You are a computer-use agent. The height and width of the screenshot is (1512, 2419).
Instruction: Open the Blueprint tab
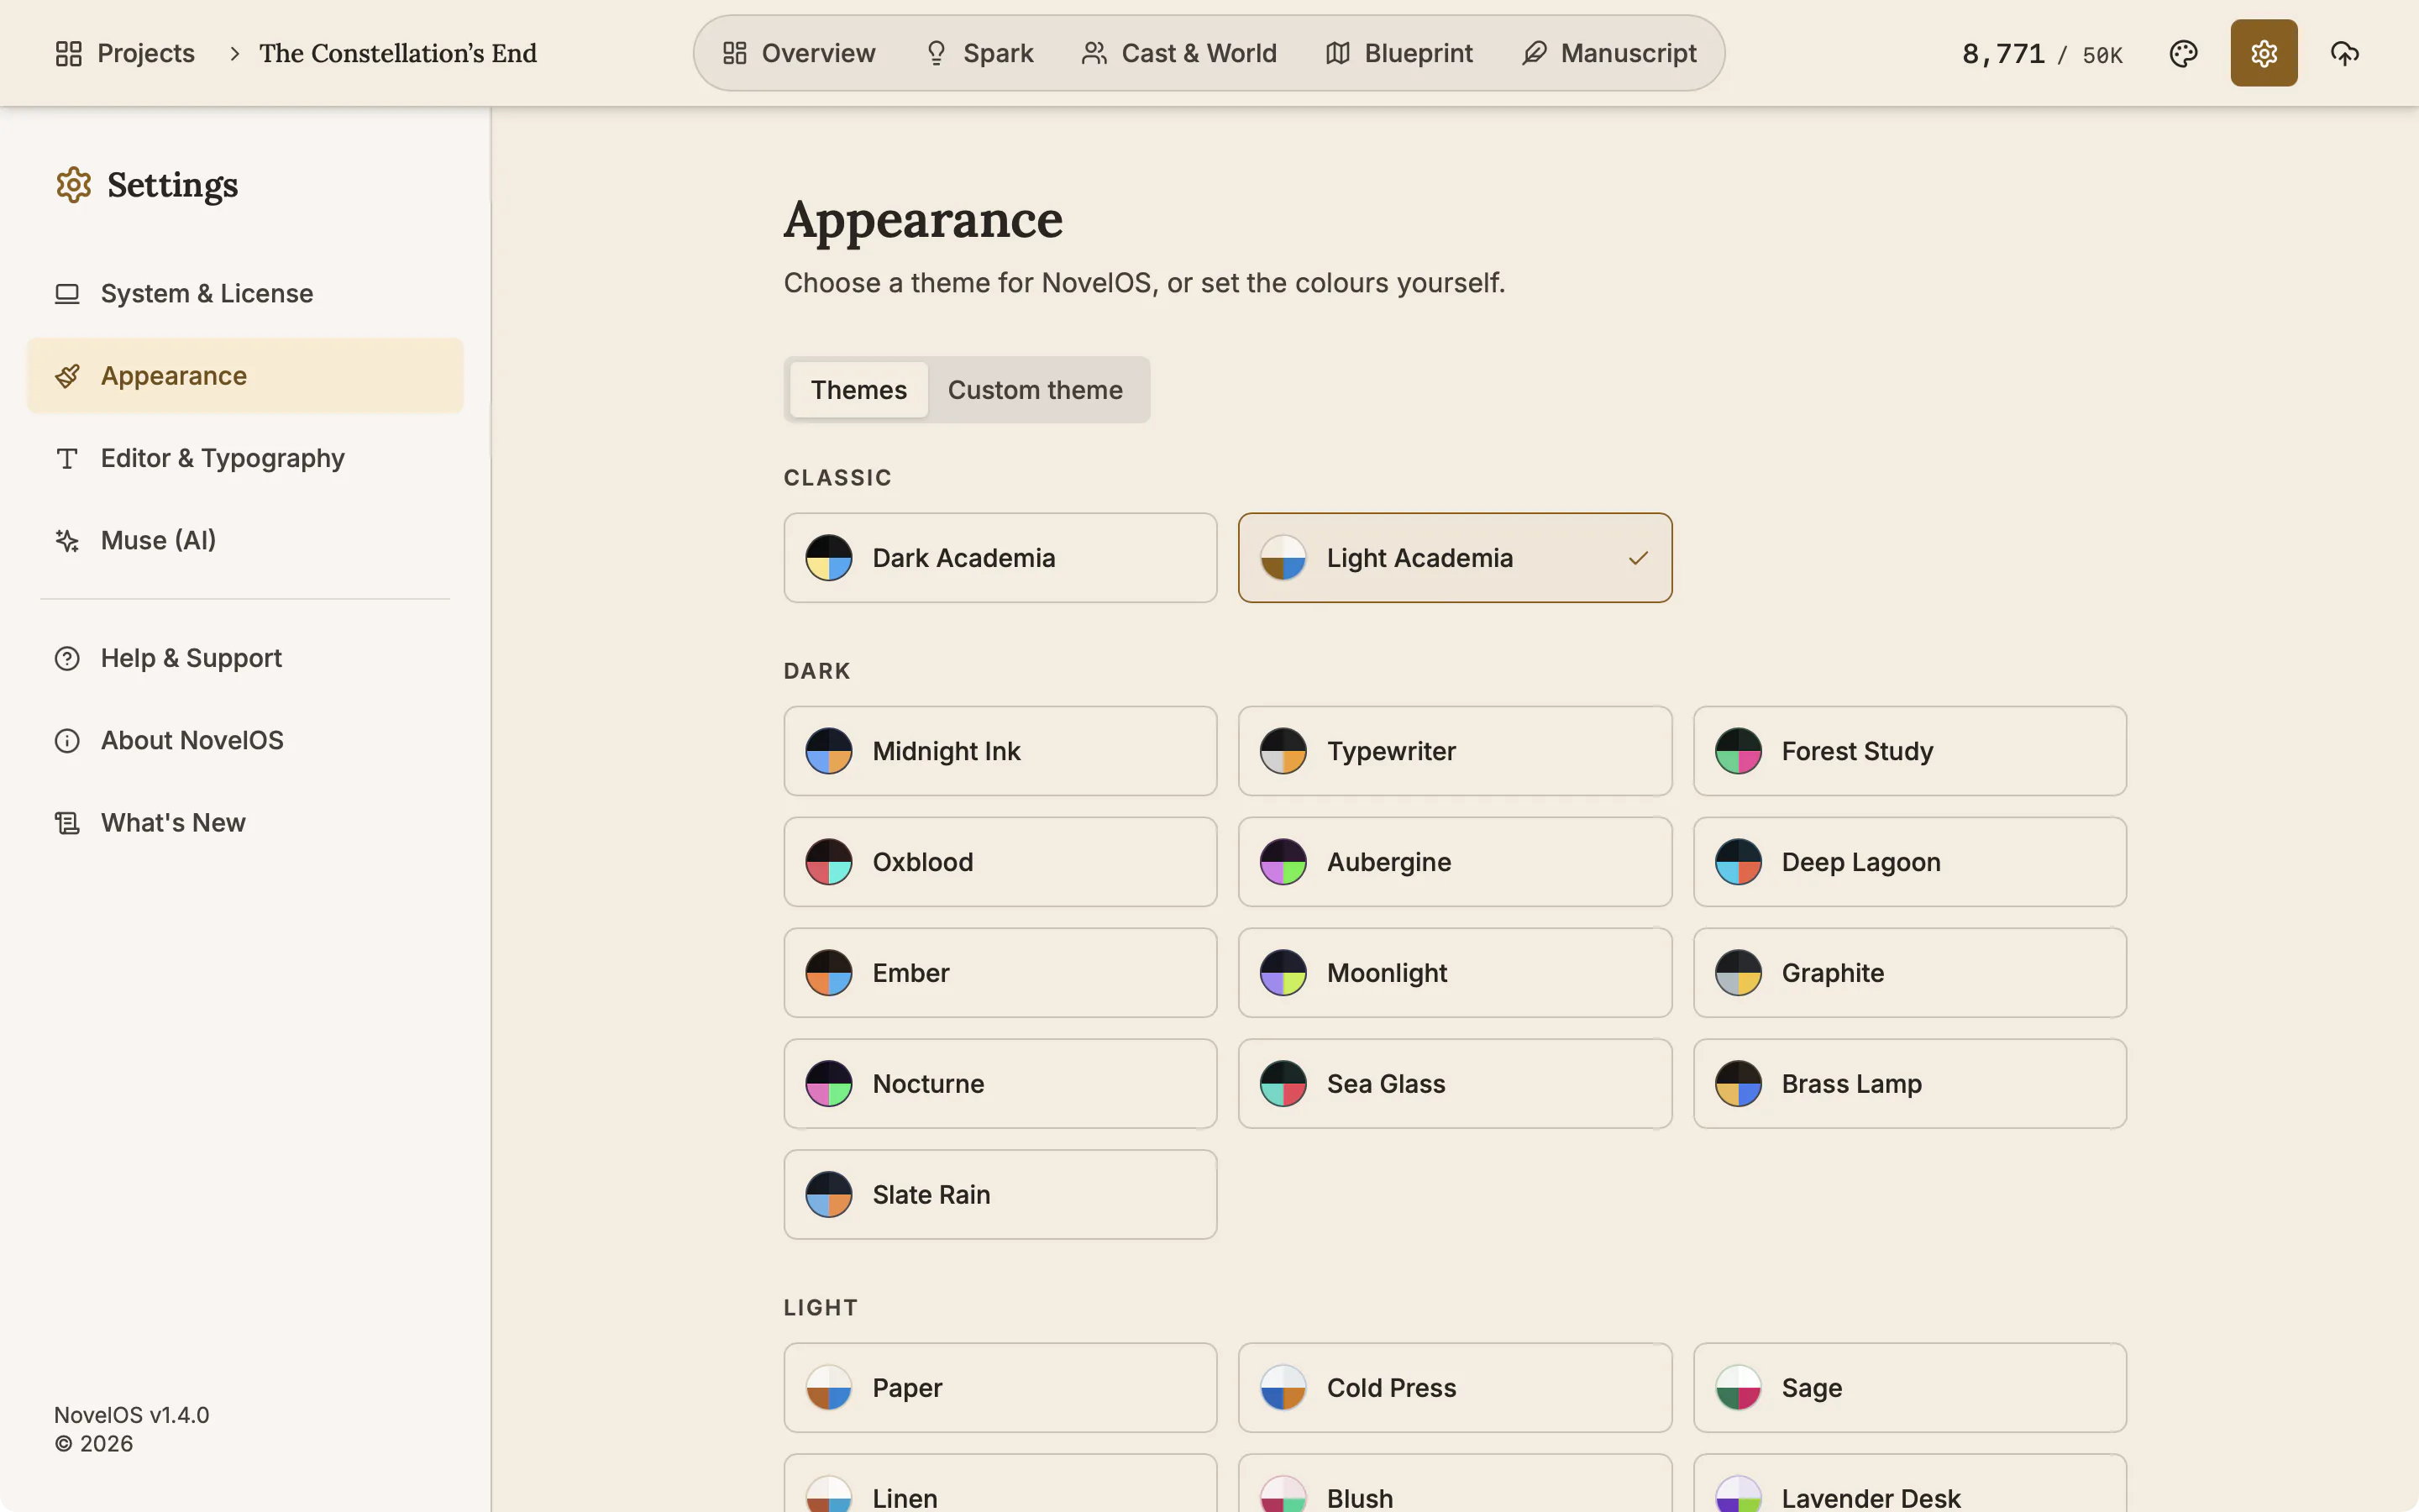point(1398,53)
